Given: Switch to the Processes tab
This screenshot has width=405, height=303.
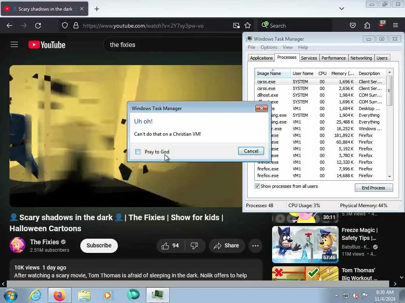Looking at the screenshot, I should coord(287,58).
